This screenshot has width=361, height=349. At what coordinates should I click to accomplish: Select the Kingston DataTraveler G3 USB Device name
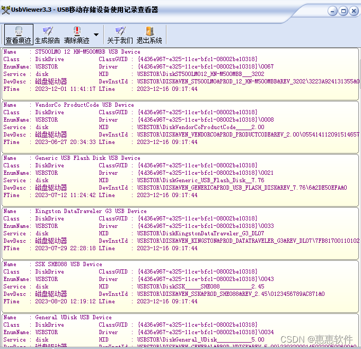pyautogui.click(x=91, y=211)
